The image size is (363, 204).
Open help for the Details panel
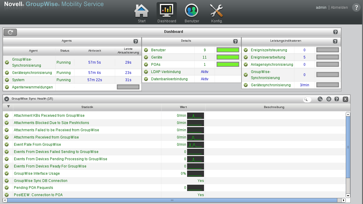pyautogui.click(x=235, y=41)
